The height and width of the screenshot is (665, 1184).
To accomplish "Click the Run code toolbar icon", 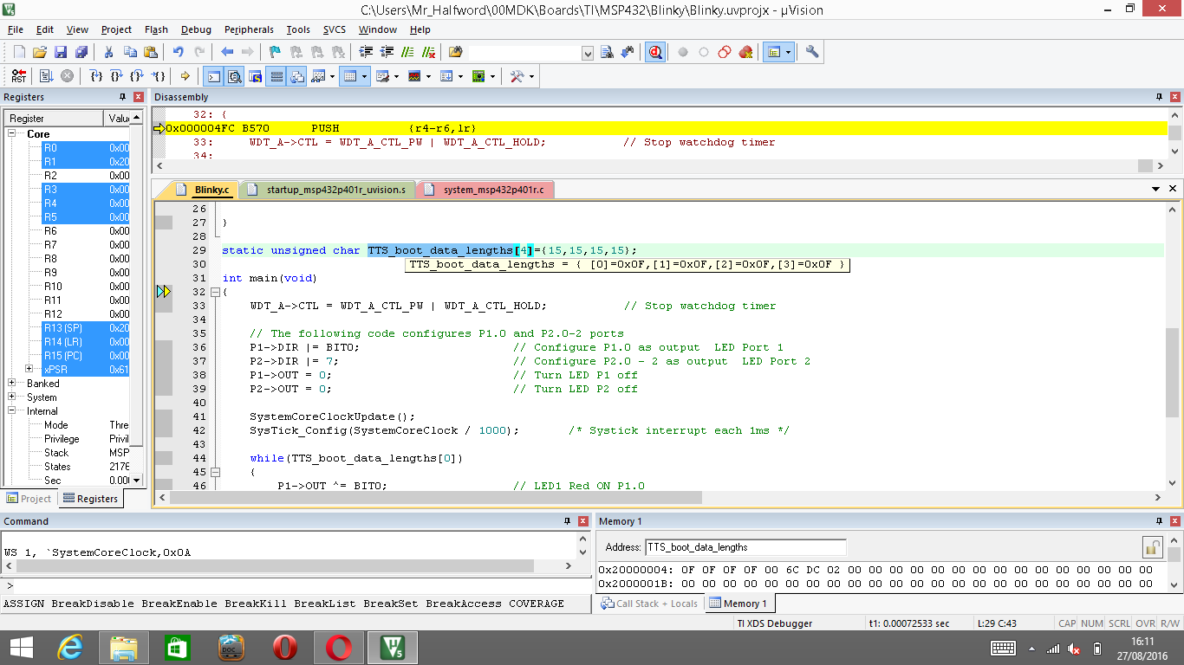I will (x=46, y=76).
